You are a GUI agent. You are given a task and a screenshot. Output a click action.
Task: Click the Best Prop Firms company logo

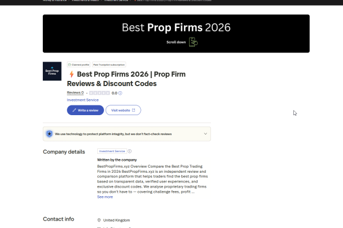pos(53,71)
